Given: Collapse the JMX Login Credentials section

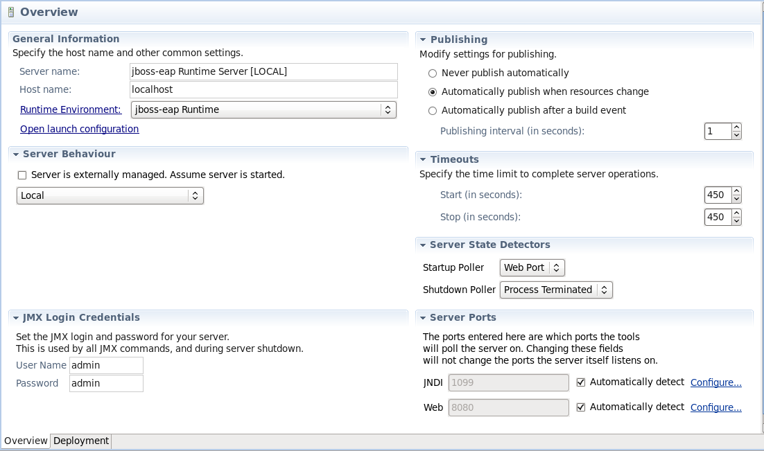Looking at the screenshot, I should point(16,318).
